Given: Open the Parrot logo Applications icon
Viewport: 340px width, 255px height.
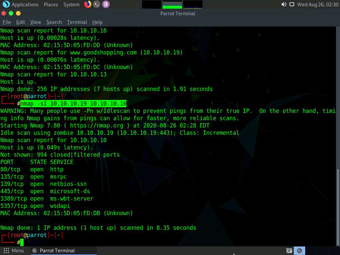Looking at the screenshot, I should 6,4.
